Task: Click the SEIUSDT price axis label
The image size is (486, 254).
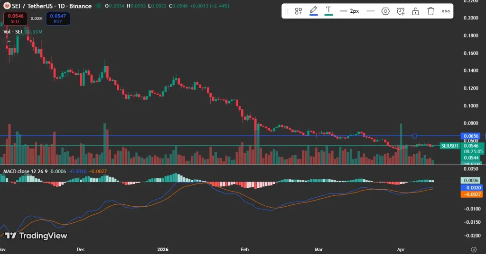Action: 450,146
